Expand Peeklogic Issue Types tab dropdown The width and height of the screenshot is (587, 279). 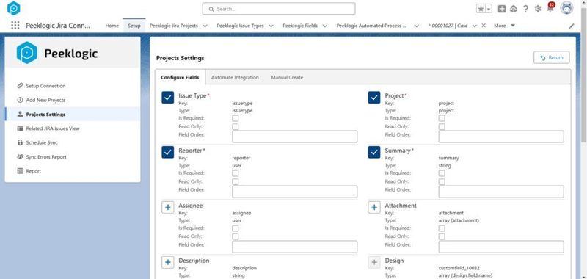tap(271, 26)
